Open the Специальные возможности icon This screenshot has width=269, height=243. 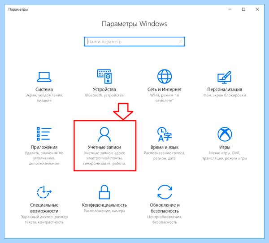(44, 192)
